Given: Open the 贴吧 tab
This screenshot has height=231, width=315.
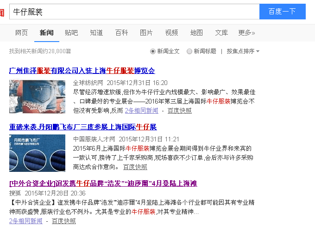Looking at the screenshot, I should tap(71, 33).
